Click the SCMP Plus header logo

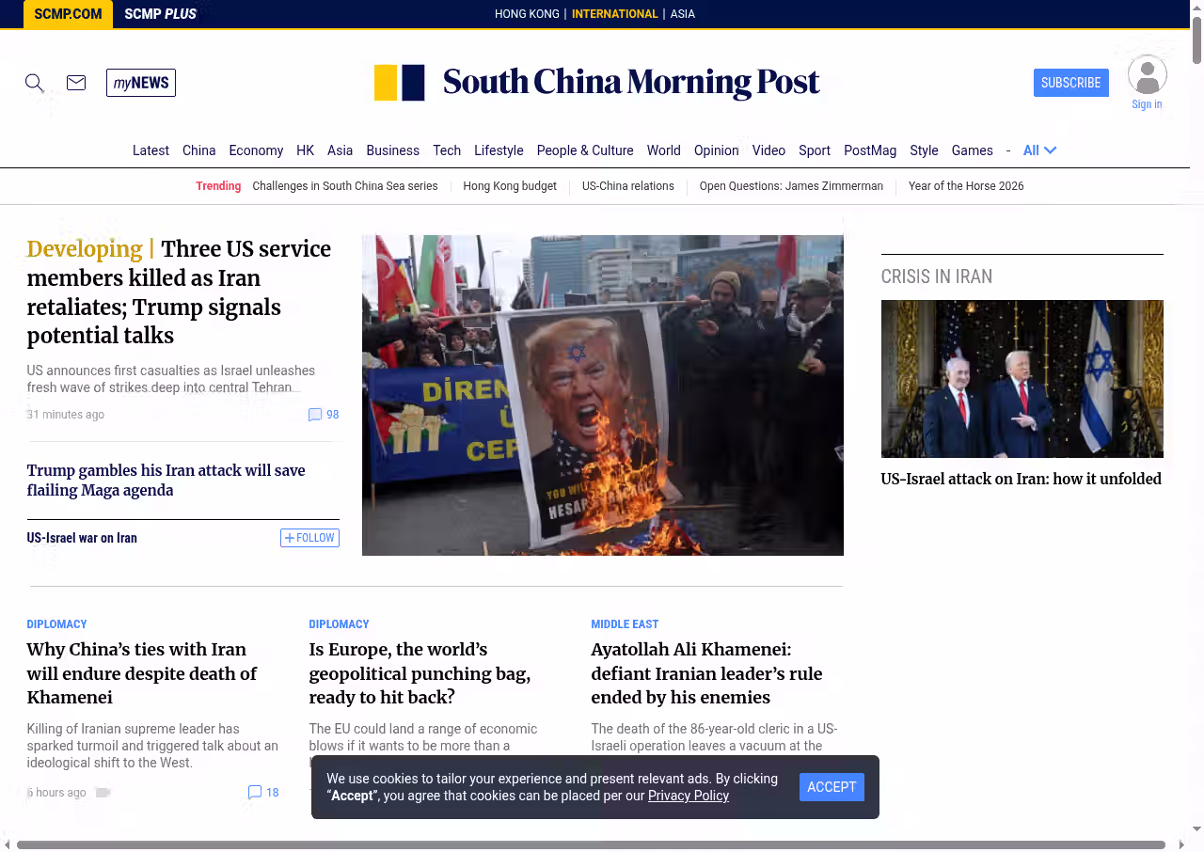coord(160,14)
